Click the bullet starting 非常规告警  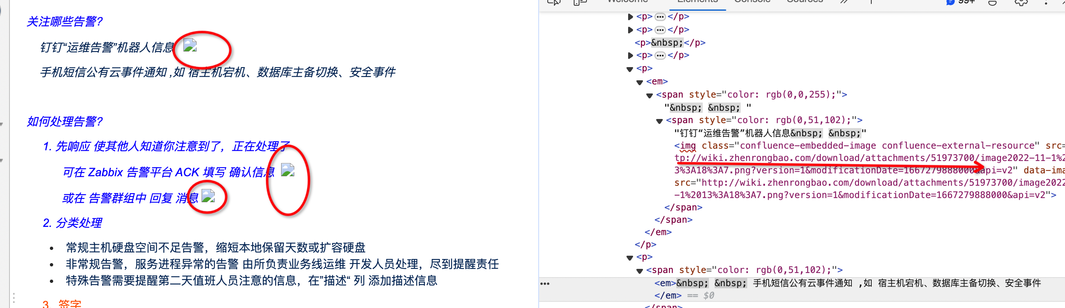282,264
